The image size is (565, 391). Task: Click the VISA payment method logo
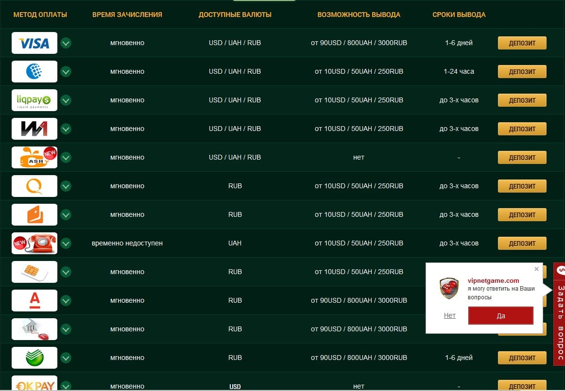point(34,43)
